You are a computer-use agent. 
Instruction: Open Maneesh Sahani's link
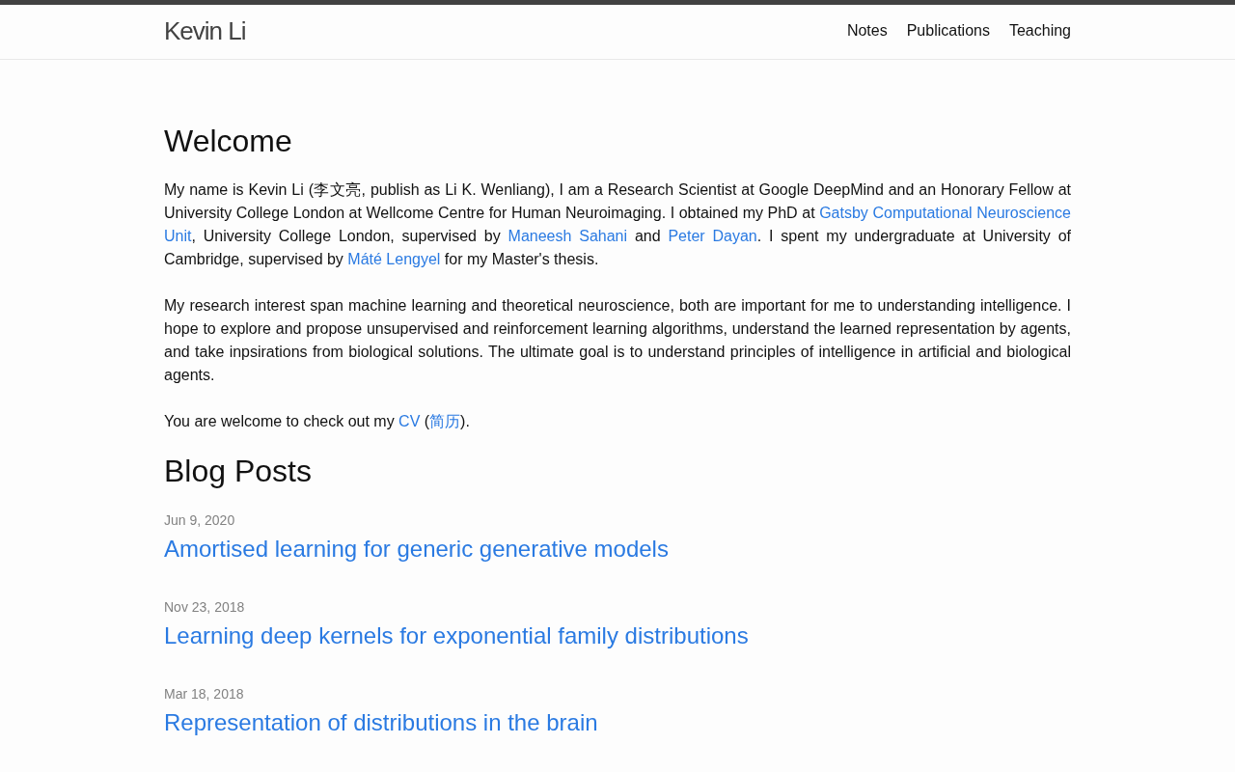(567, 236)
